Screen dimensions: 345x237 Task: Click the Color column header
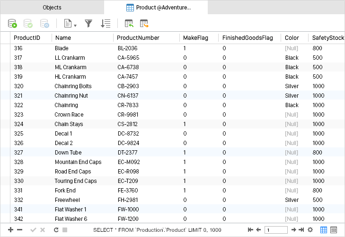(x=295, y=38)
